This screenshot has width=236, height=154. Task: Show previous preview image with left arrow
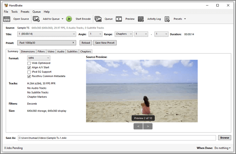[138, 126]
